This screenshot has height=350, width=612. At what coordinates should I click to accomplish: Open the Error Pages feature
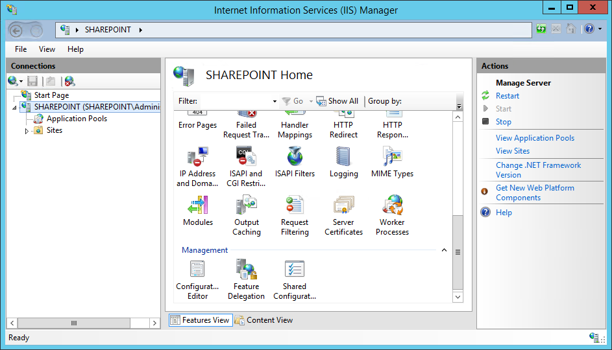(197, 120)
